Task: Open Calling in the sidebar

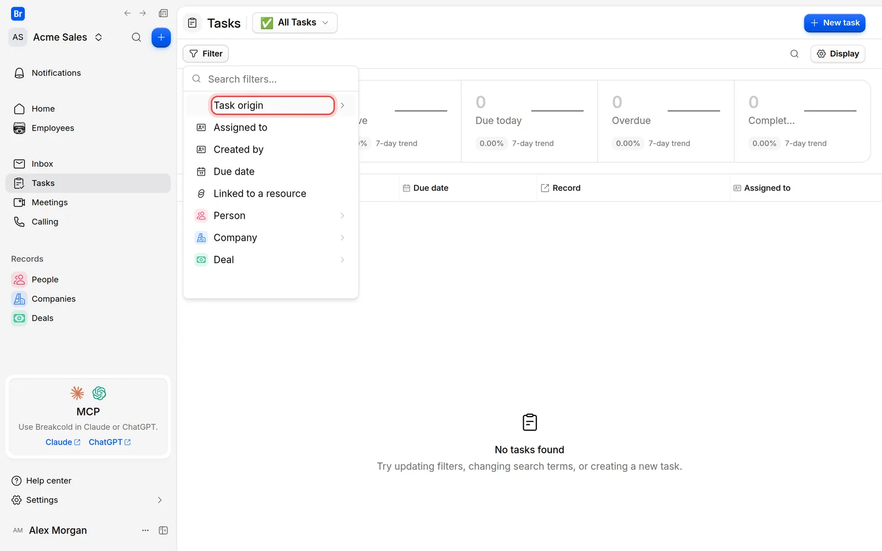Action: coord(88,222)
